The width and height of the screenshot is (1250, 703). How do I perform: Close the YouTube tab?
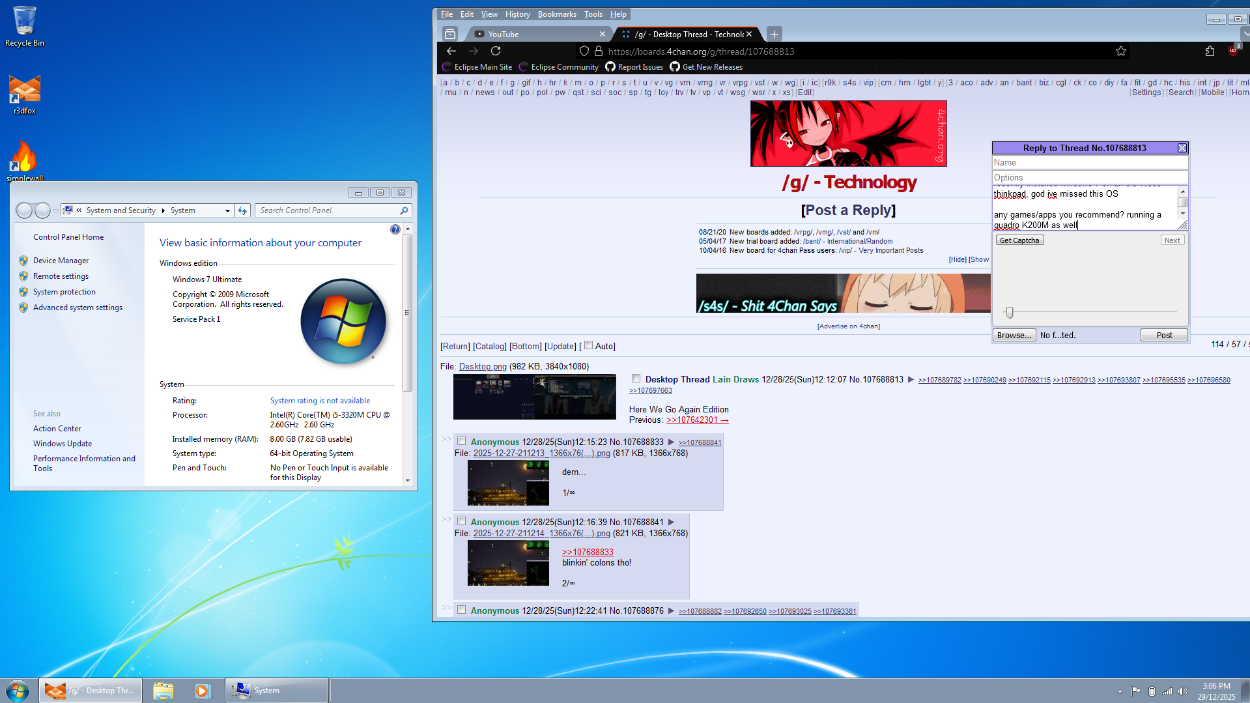pos(602,34)
